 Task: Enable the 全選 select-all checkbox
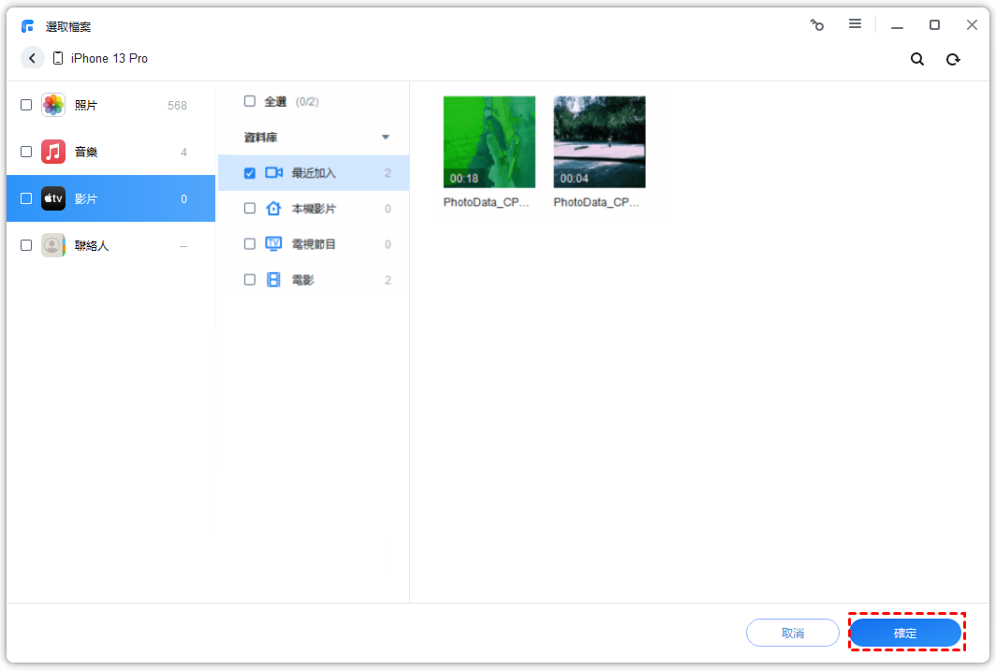pyautogui.click(x=250, y=101)
